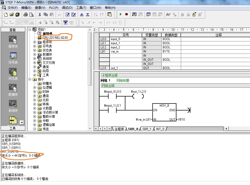This screenshot has width=250, height=185.
Task: Click the Options toolbar icon
Action: (110, 15)
